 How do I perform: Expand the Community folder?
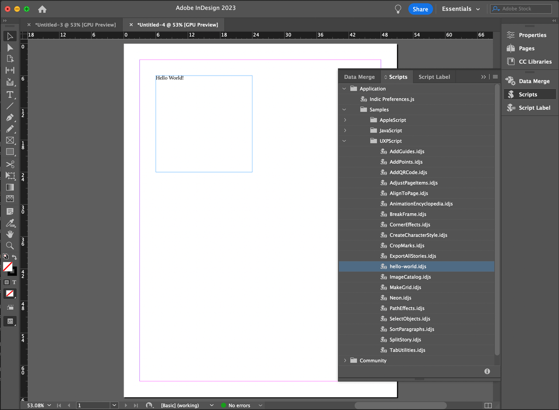pos(345,361)
